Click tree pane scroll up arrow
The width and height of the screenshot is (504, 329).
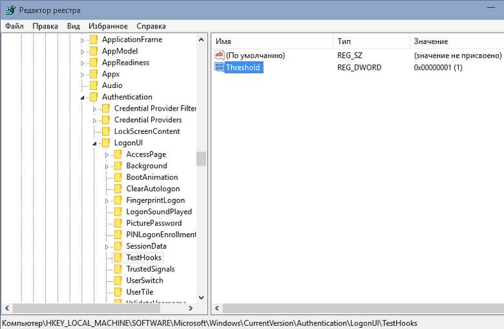(x=201, y=39)
